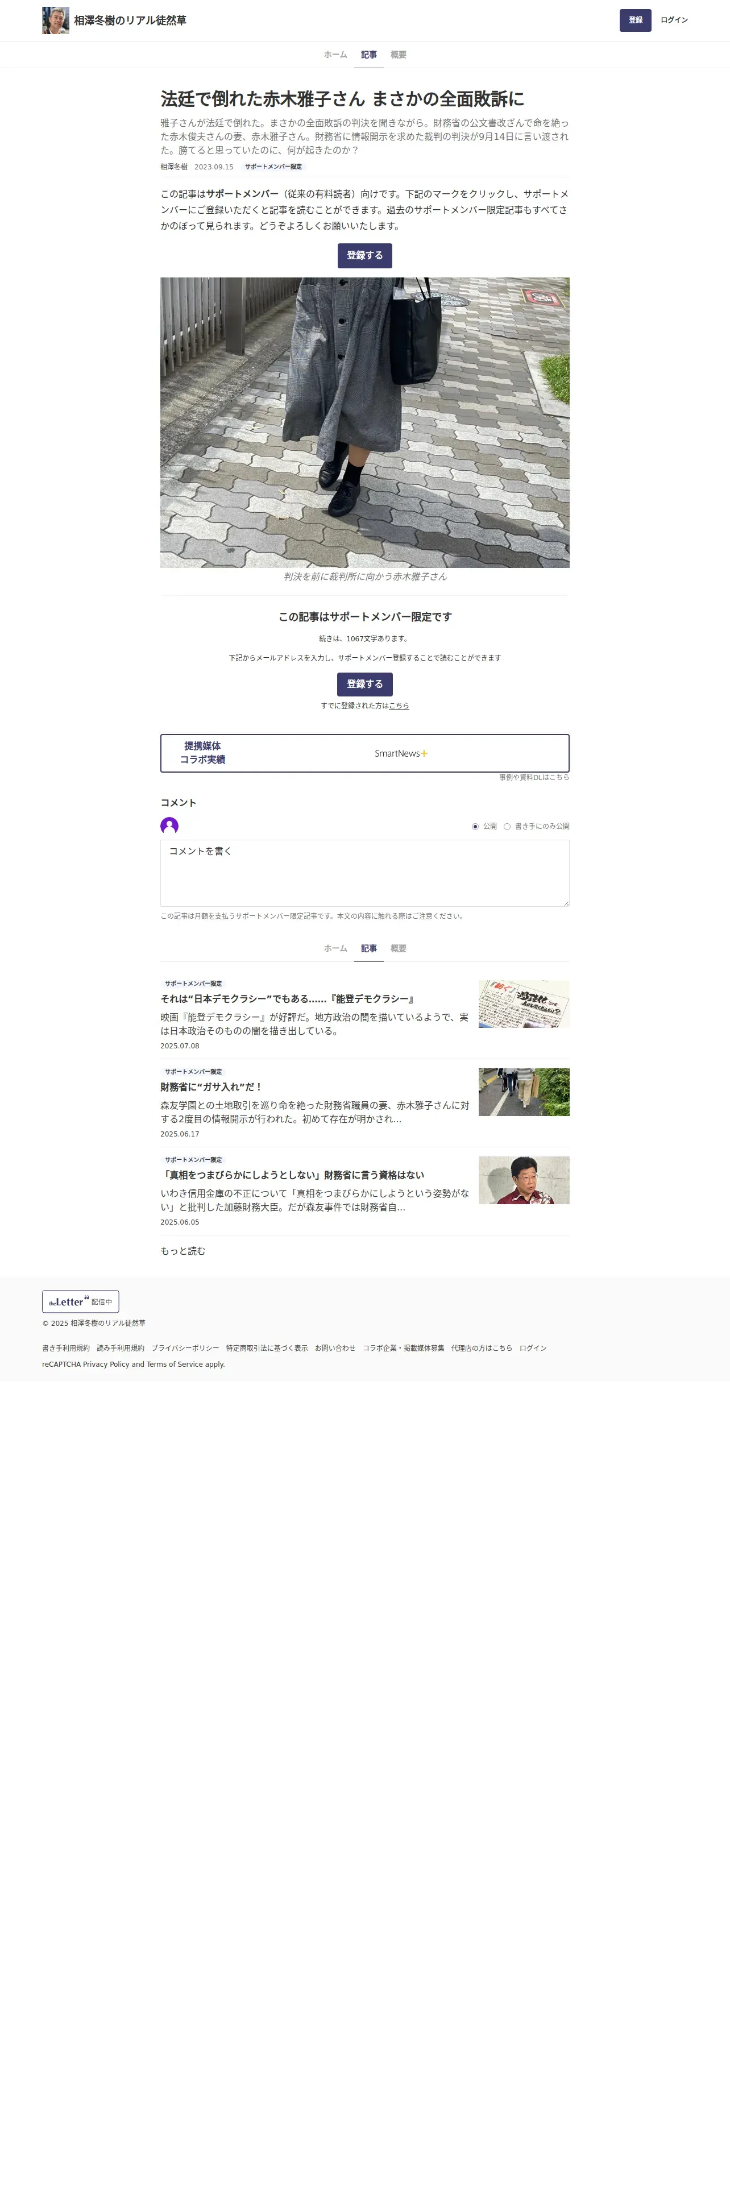Image resolution: width=730 pixels, height=2190 pixels.
Task: Click the 能登デモクラシー article thumbnail
Action: [524, 1004]
